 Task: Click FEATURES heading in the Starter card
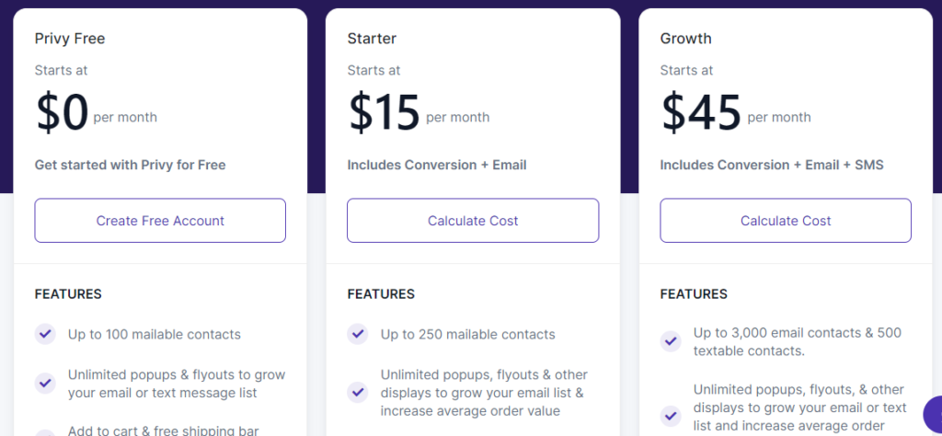pos(381,294)
